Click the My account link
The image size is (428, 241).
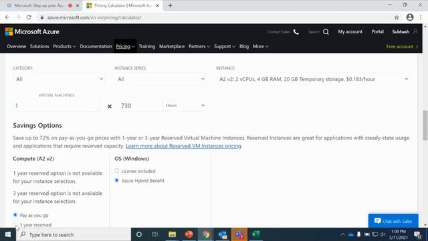coord(350,31)
